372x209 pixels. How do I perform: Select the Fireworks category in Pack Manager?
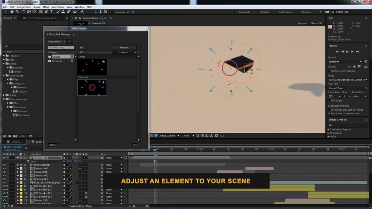[57, 61]
